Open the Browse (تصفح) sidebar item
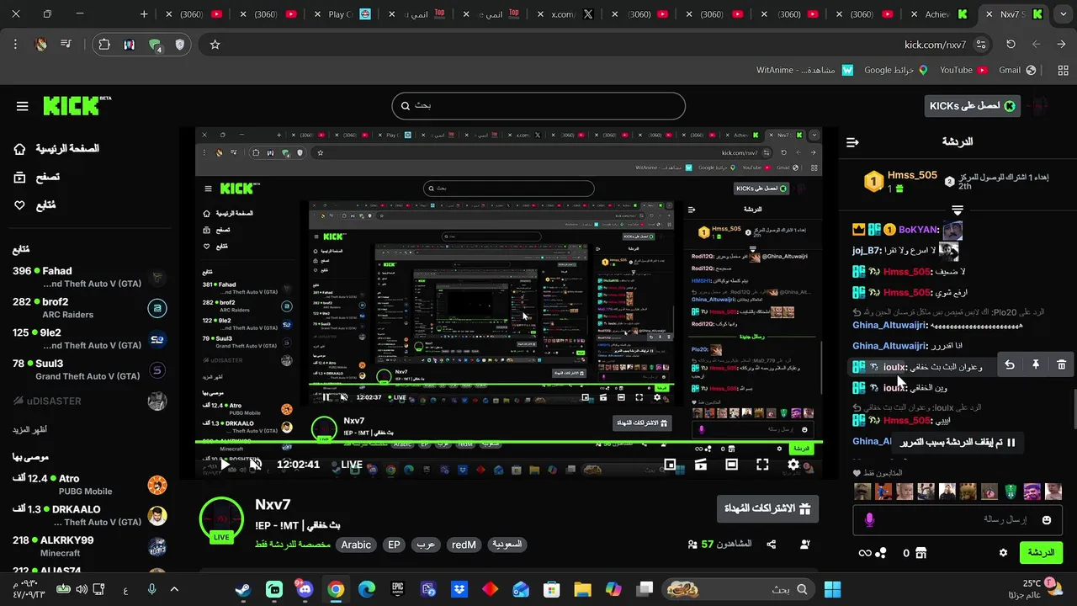The height and width of the screenshot is (606, 1077). coord(36,177)
